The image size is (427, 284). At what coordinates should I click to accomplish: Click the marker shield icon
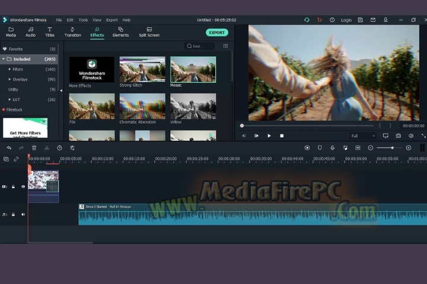320,148
